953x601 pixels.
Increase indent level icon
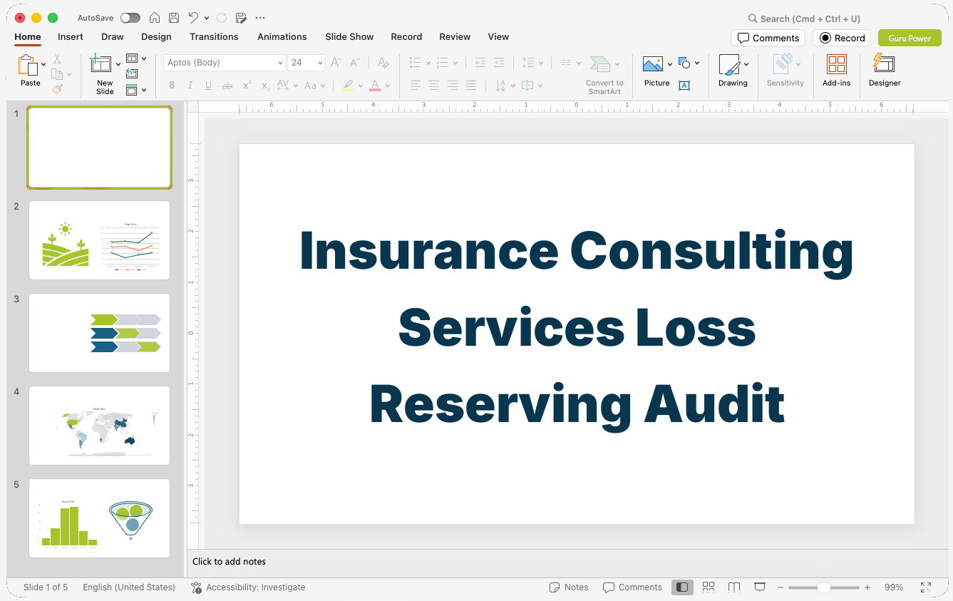(499, 63)
